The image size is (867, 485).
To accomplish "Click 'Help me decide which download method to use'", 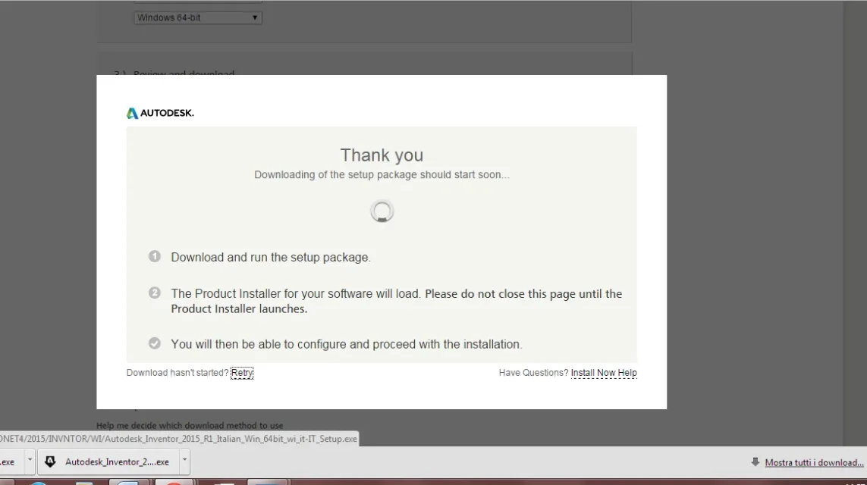I will pyautogui.click(x=190, y=425).
